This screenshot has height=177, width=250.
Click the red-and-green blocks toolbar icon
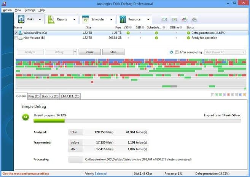click(184, 20)
